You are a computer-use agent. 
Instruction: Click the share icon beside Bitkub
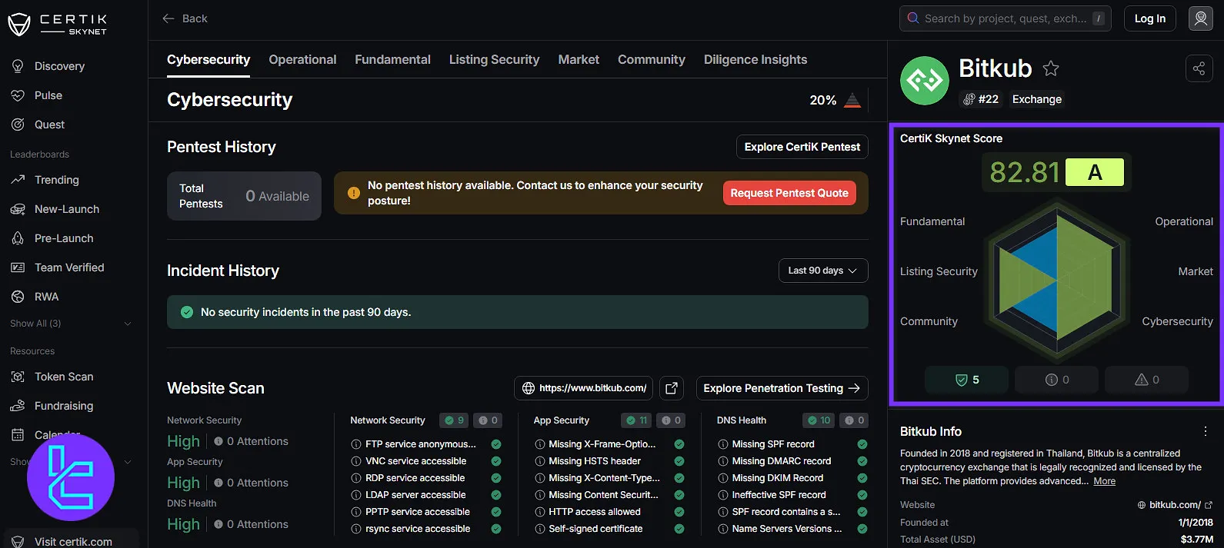click(x=1199, y=69)
